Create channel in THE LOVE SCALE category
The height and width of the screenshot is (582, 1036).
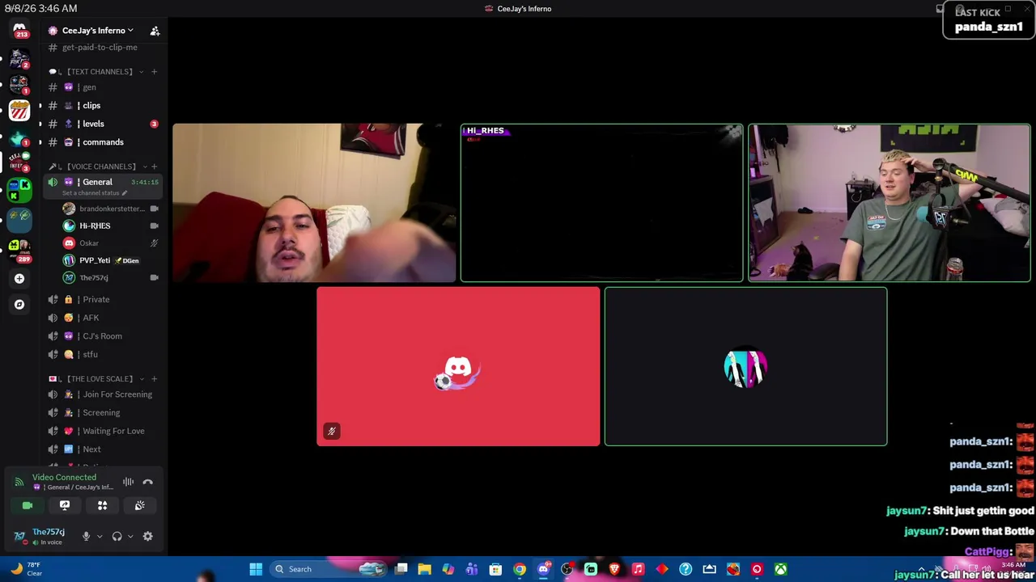coord(154,379)
